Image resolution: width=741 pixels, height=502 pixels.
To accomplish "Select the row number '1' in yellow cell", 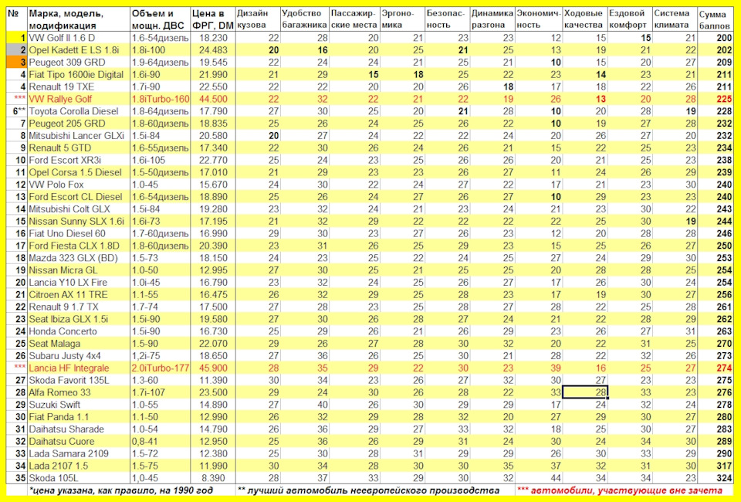I will 16,38.
